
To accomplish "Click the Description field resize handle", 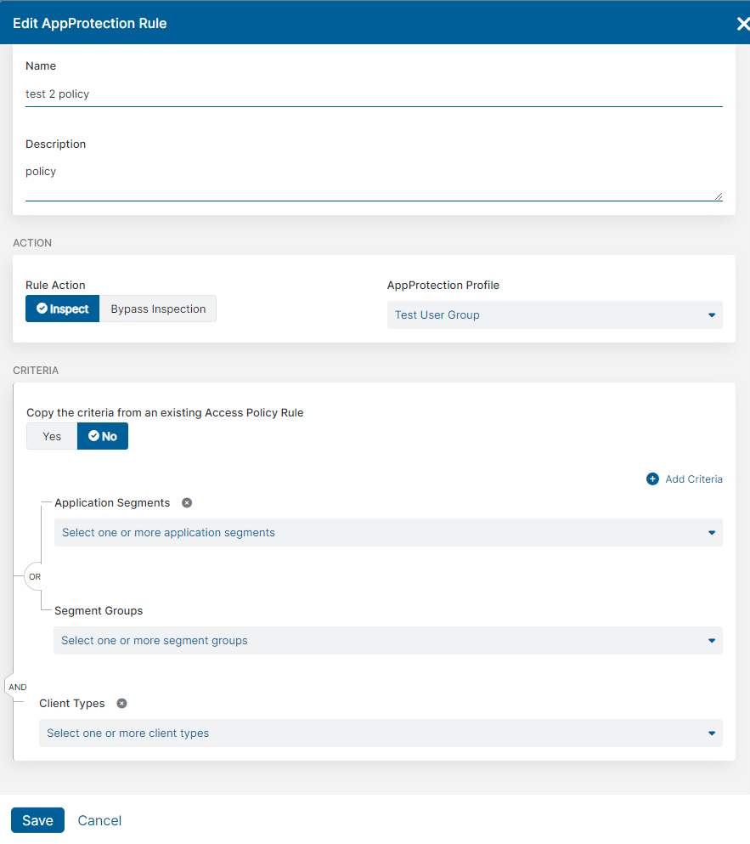I will [x=718, y=196].
